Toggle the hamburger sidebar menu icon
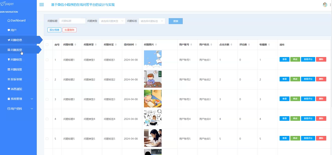Image resolution: width=332 pixels, height=155 pixels. coord(42,5)
